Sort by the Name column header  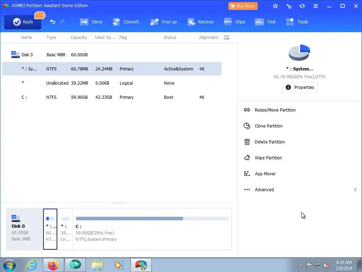pos(27,38)
